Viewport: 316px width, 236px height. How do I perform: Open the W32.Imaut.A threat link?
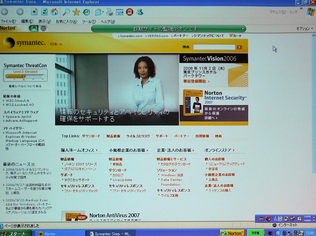pos(17,101)
